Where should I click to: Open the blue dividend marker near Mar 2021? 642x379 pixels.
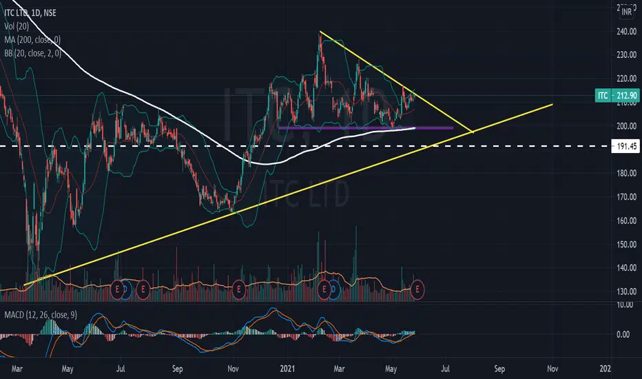click(x=333, y=289)
